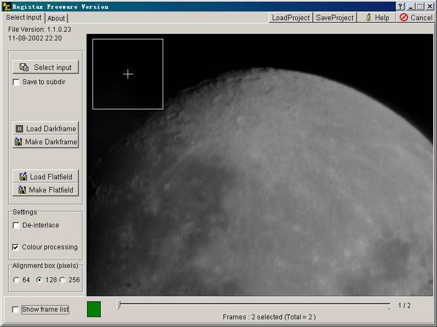The height and width of the screenshot is (327, 437).
Task: Click the frame slider thumb
Action: point(119,305)
